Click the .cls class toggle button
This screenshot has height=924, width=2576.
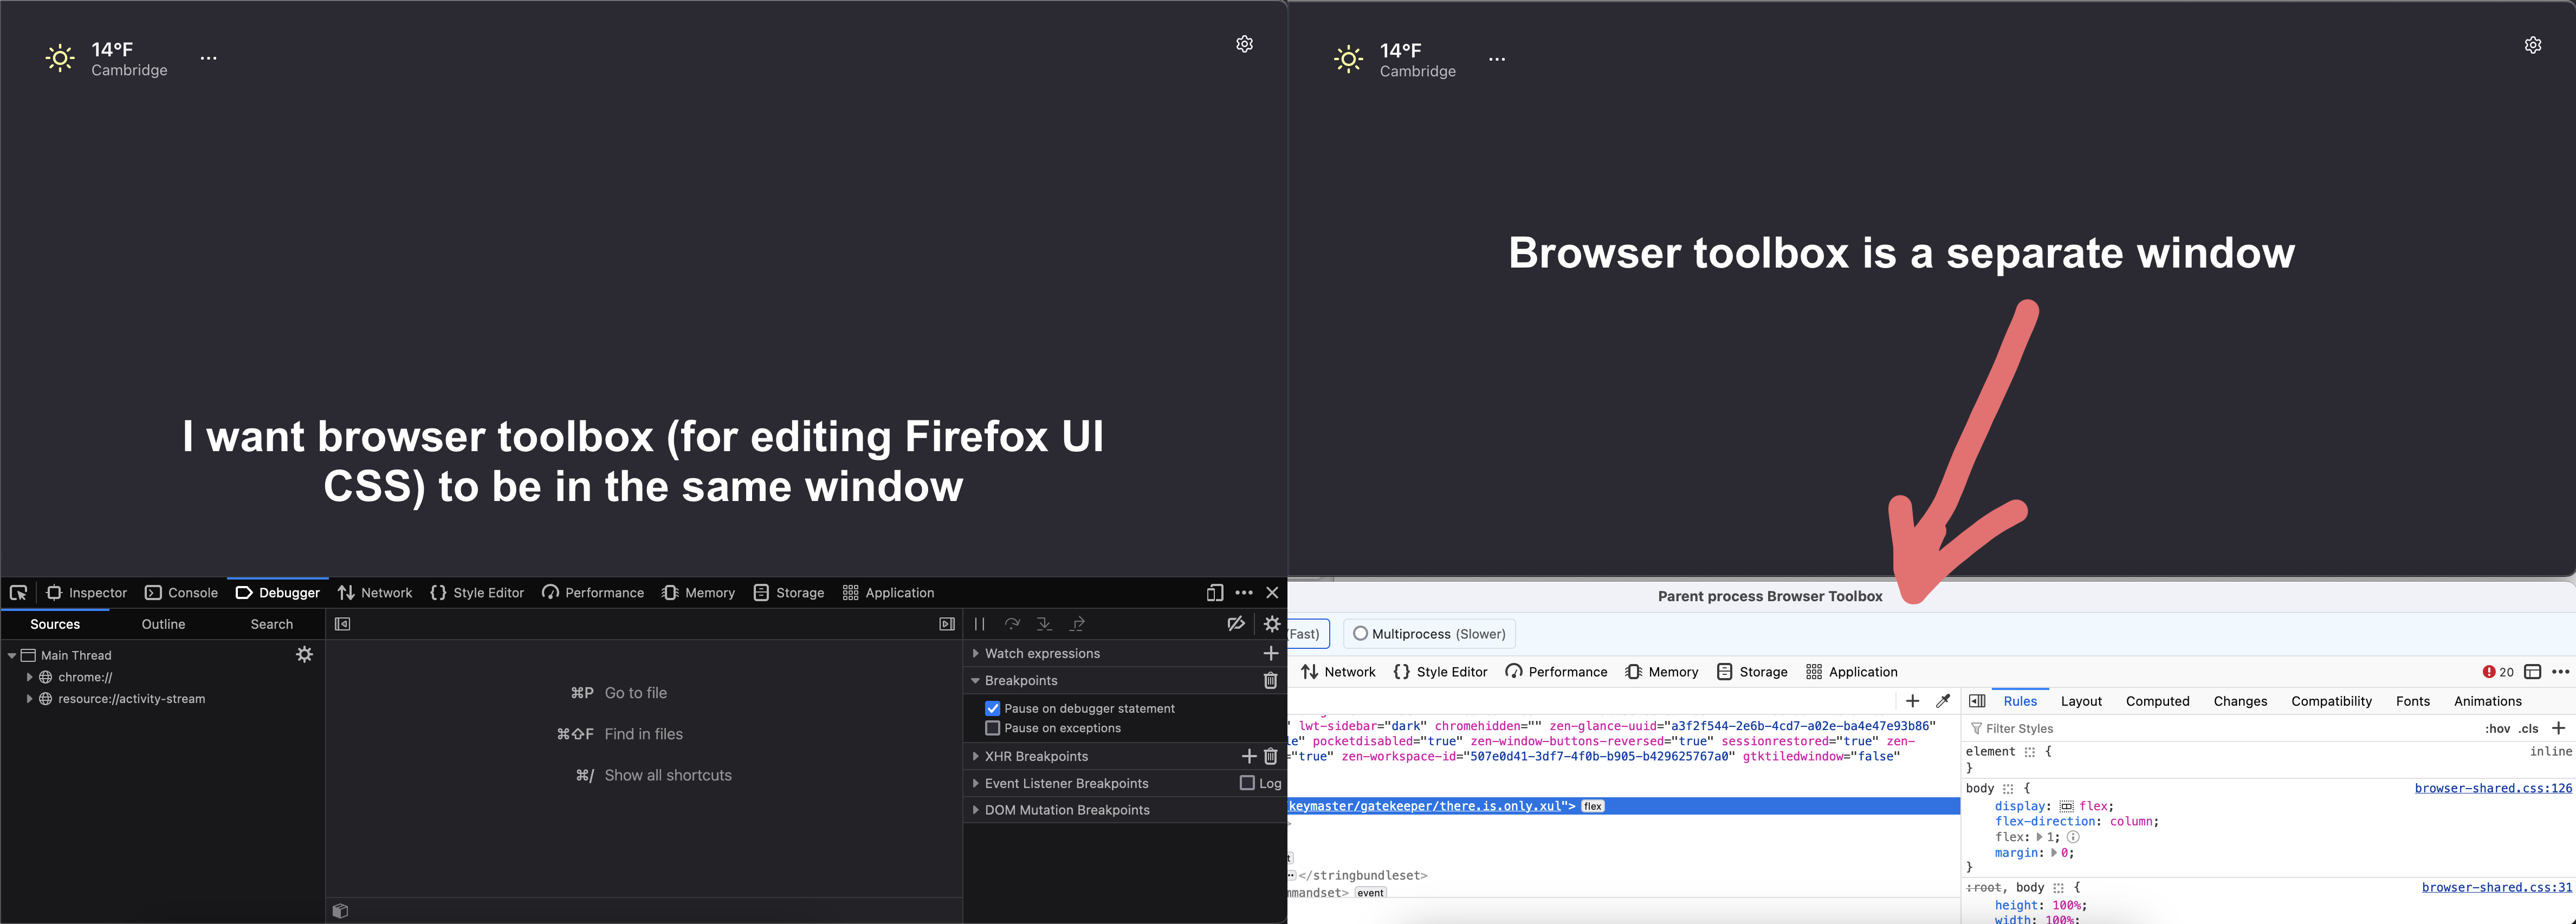tap(2528, 728)
